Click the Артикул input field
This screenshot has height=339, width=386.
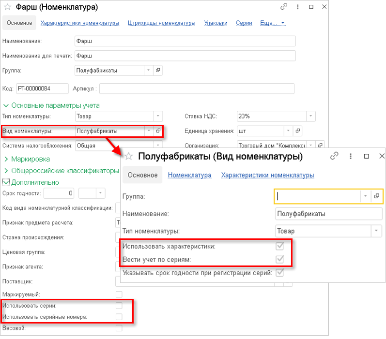197,88
